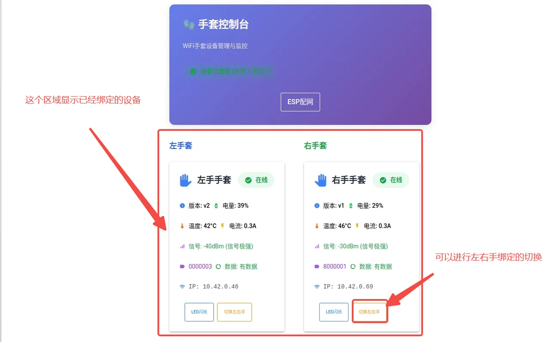
Task: Click the blue hand icon on 右手手套 card
Action: [x=320, y=180]
